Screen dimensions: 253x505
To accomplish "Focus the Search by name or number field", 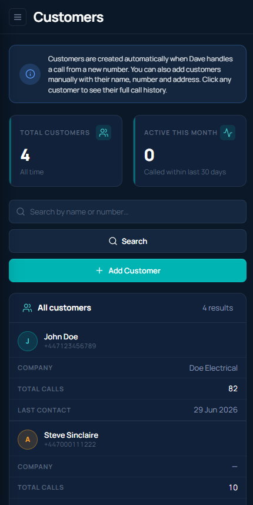I will [128, 212].
